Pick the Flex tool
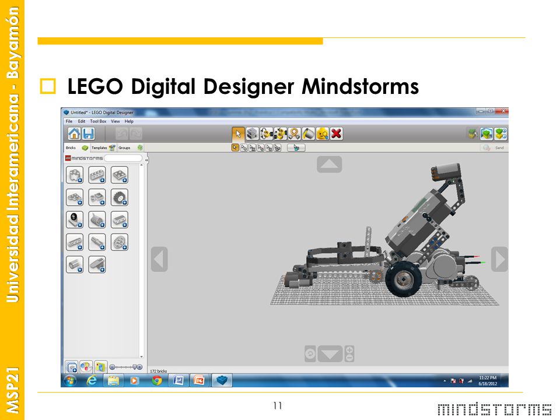Viewport: 560px width, 420px height. [294, 134]
